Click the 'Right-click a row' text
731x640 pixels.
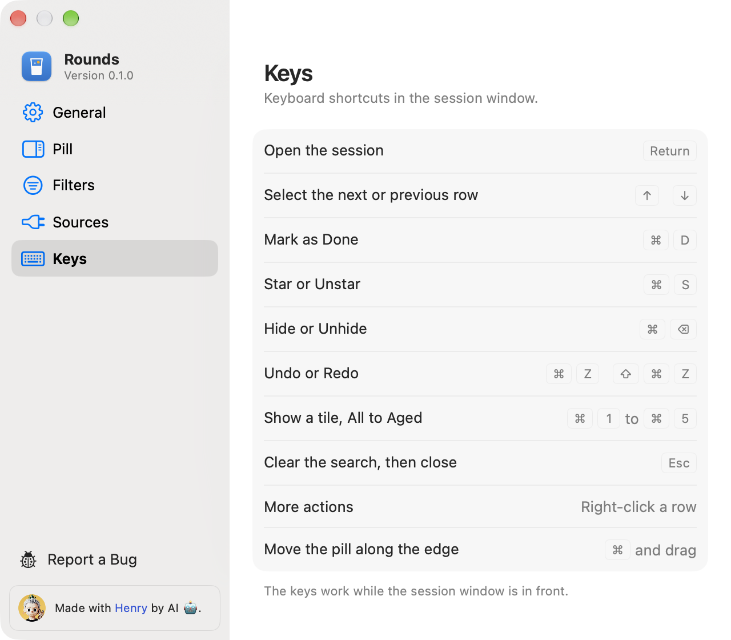pos(638,507)
